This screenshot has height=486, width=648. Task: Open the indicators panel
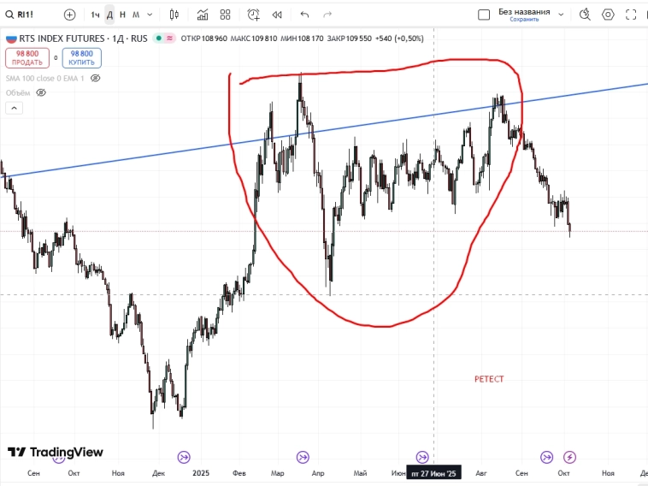203,15
